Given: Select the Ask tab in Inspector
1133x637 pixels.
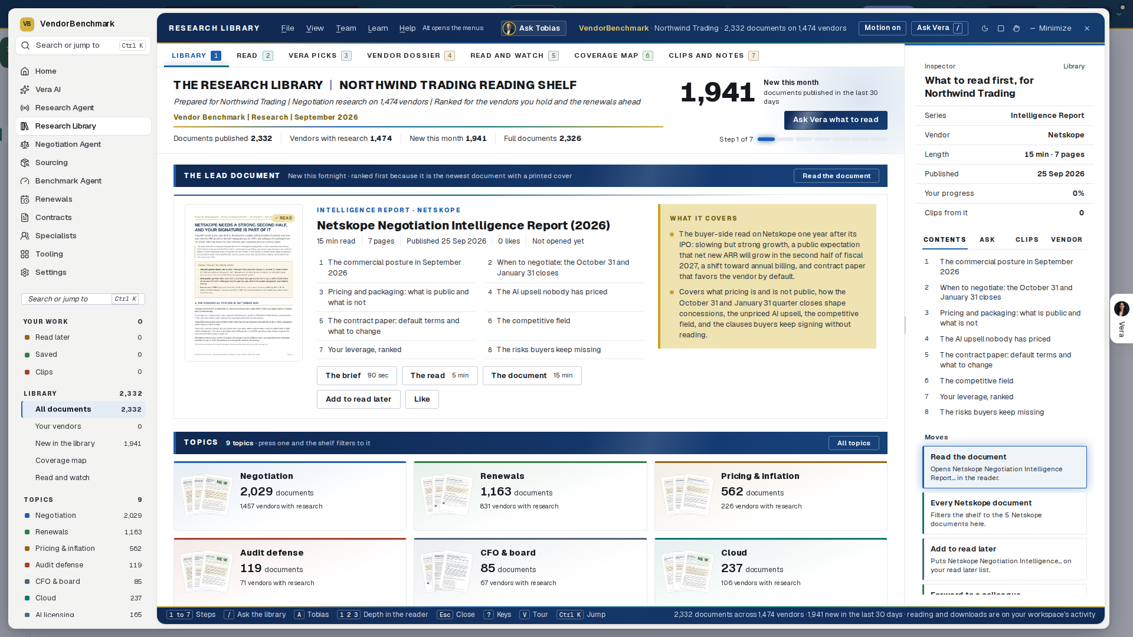Looking at the screenshot, I should [x=987, y=239].
